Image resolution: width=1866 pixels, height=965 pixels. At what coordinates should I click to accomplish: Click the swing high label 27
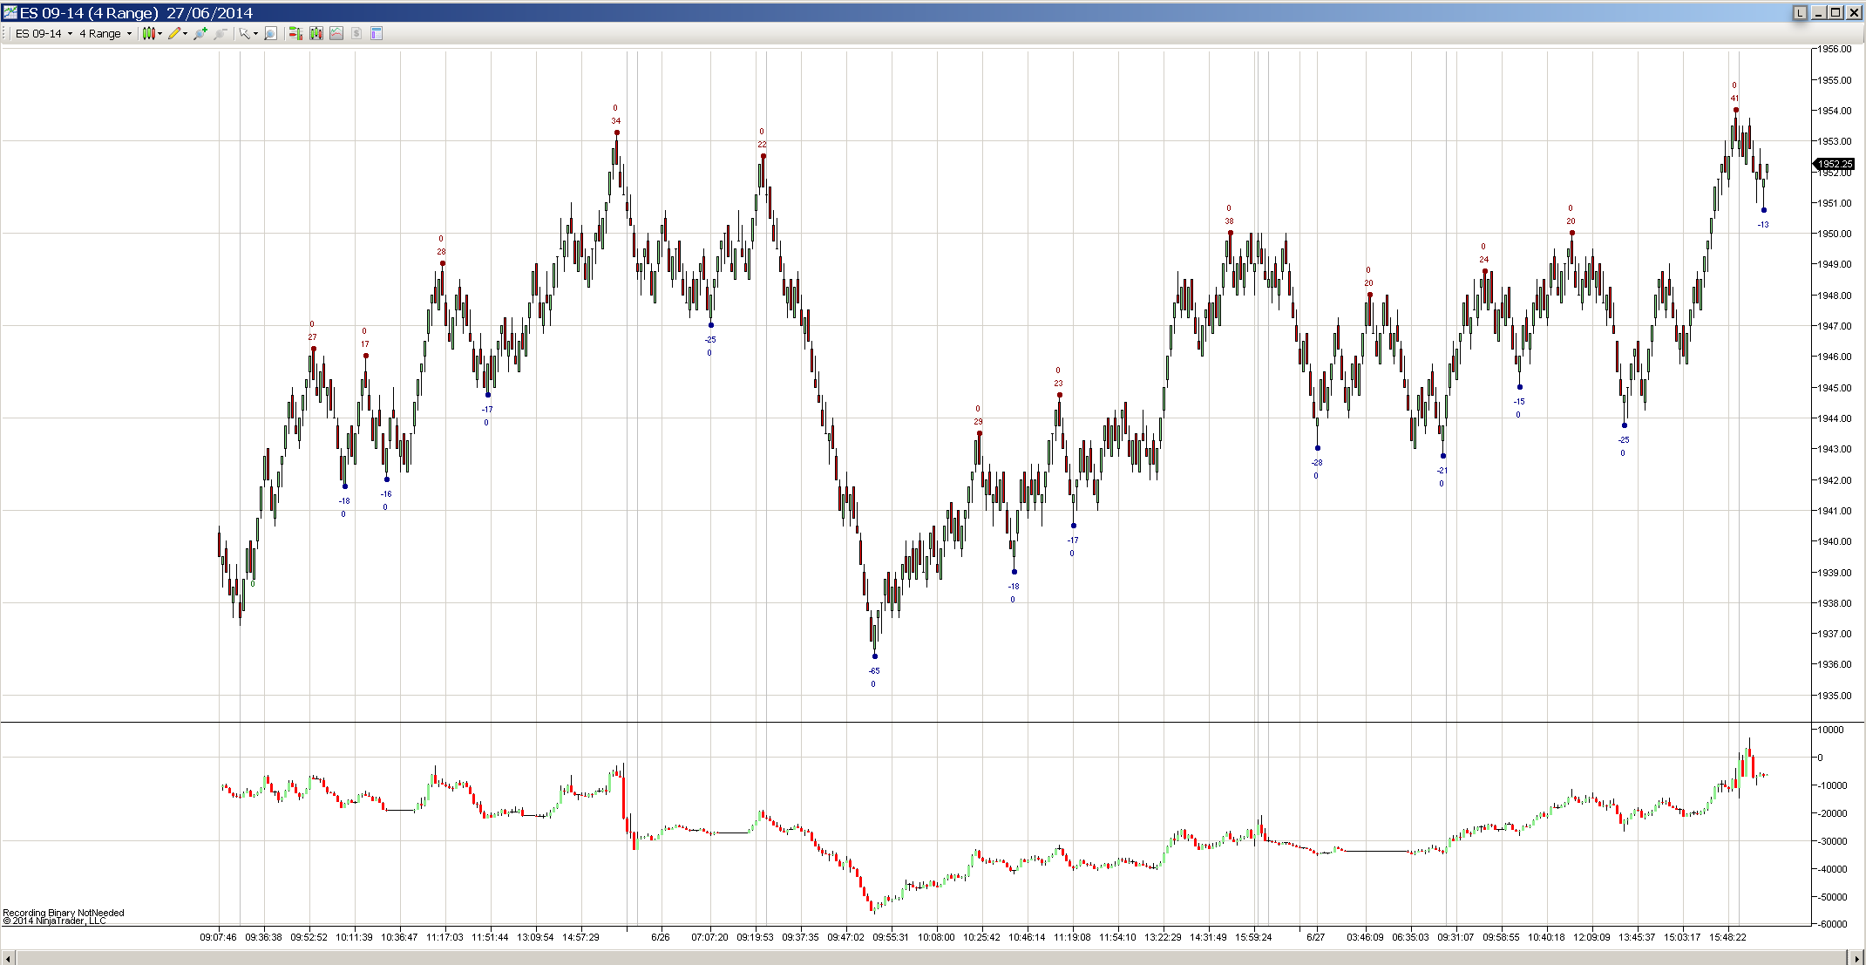pos(312,337)
